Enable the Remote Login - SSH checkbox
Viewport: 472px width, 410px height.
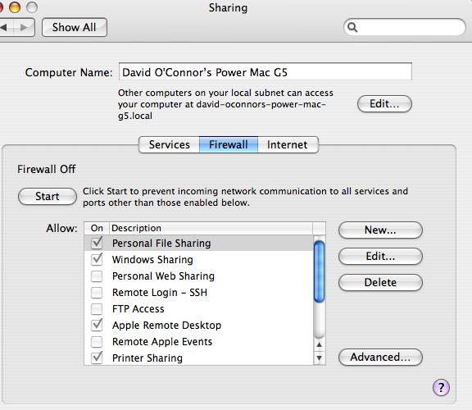(97, 292)
